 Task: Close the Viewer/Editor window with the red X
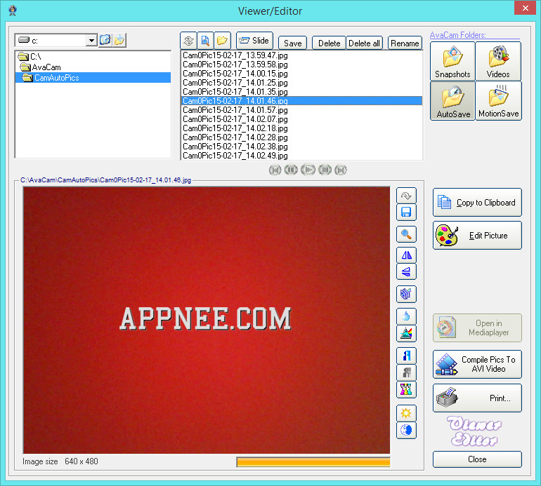point(525,8)
